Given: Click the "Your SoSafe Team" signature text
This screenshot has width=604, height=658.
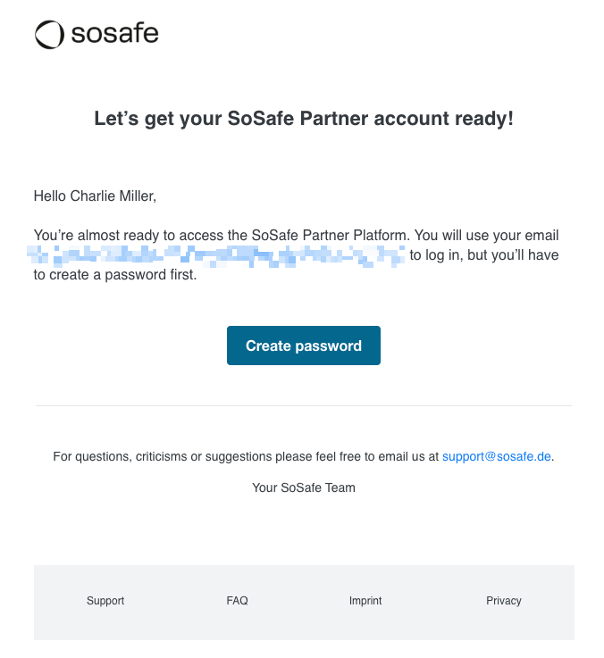Looking at the screenshot, I should [x=304, y=487].
